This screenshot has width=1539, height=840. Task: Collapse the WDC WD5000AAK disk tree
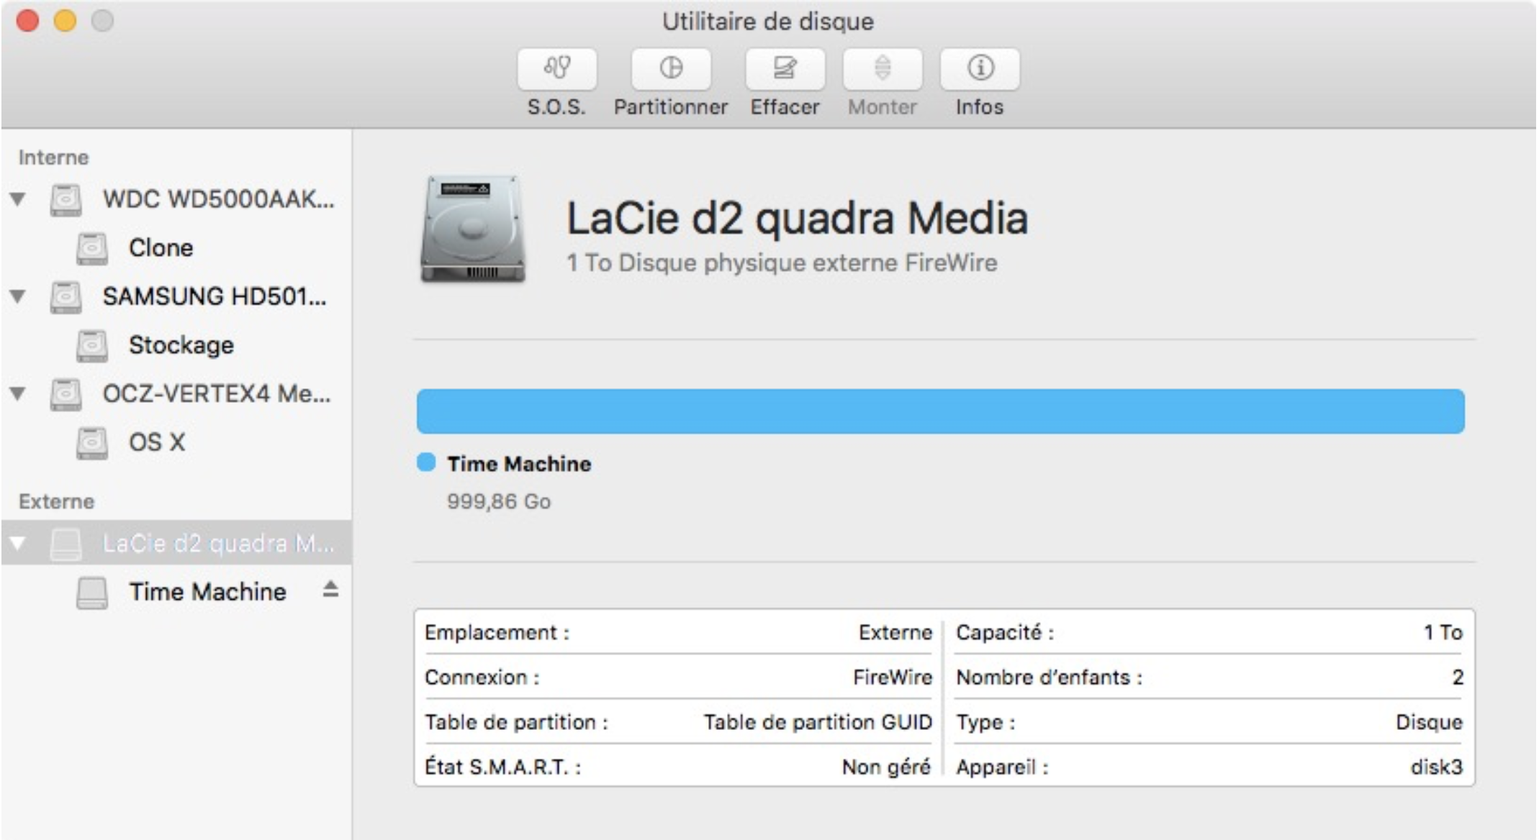point(18,199)
